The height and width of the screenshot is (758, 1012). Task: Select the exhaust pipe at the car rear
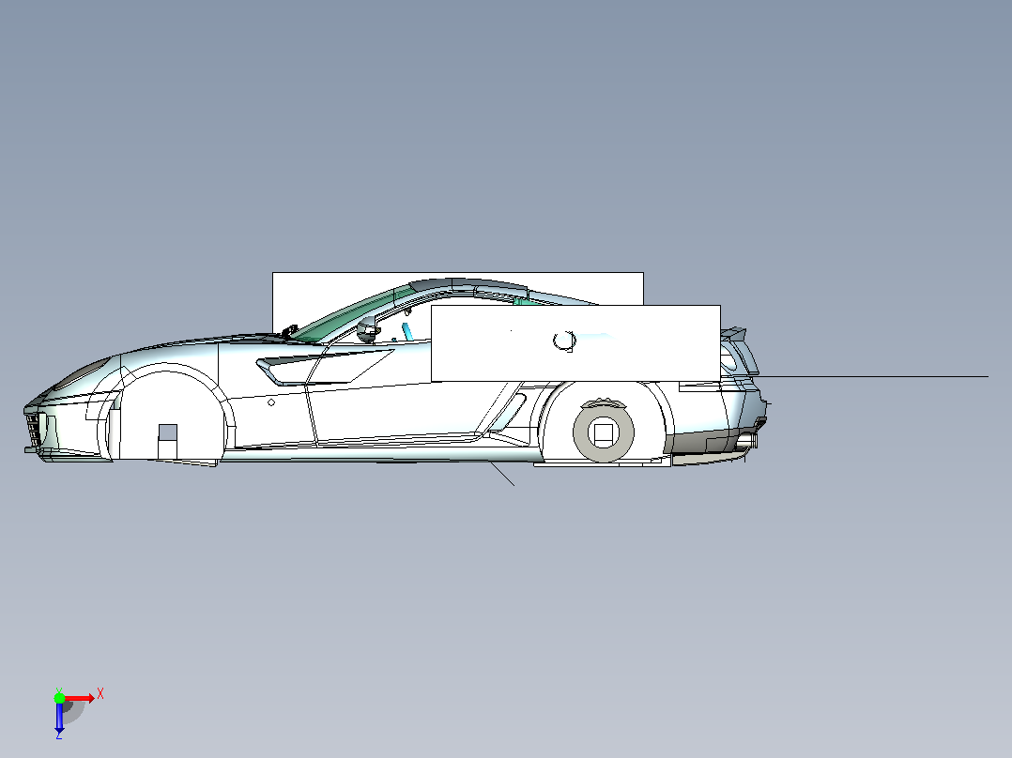[745, 441]
